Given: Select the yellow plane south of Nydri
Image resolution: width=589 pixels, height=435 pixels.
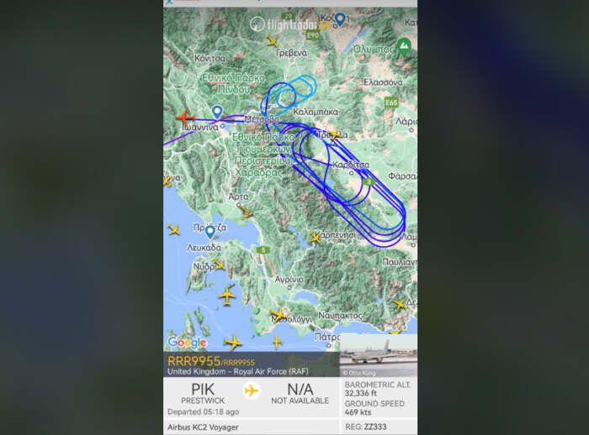Looking at the screenshot, I should tap(227, 296).
